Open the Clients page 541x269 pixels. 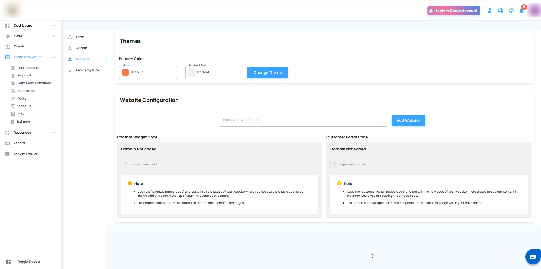coord(19,46)
